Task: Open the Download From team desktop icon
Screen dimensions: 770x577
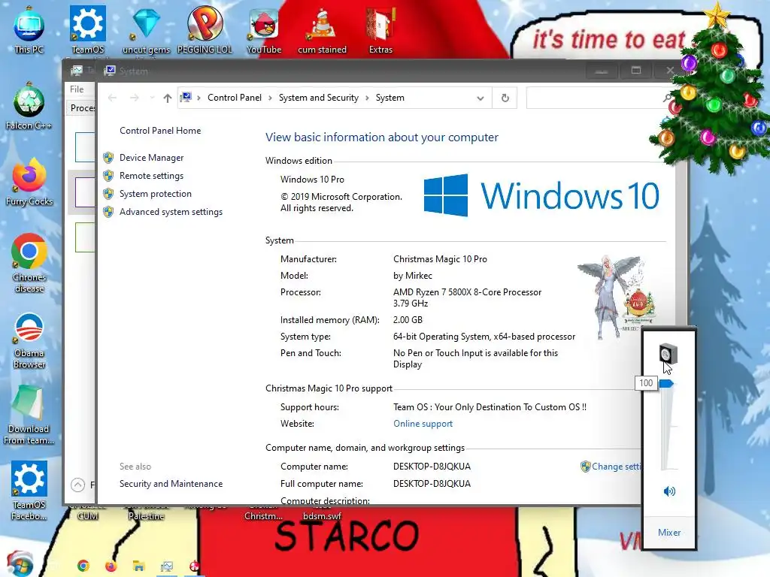Action: pos(29,415)
